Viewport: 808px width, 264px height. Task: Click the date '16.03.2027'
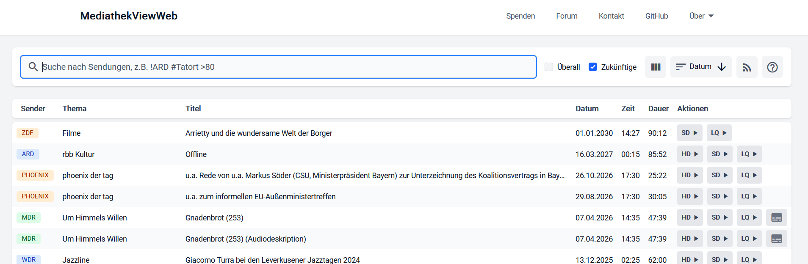point(594,154)
